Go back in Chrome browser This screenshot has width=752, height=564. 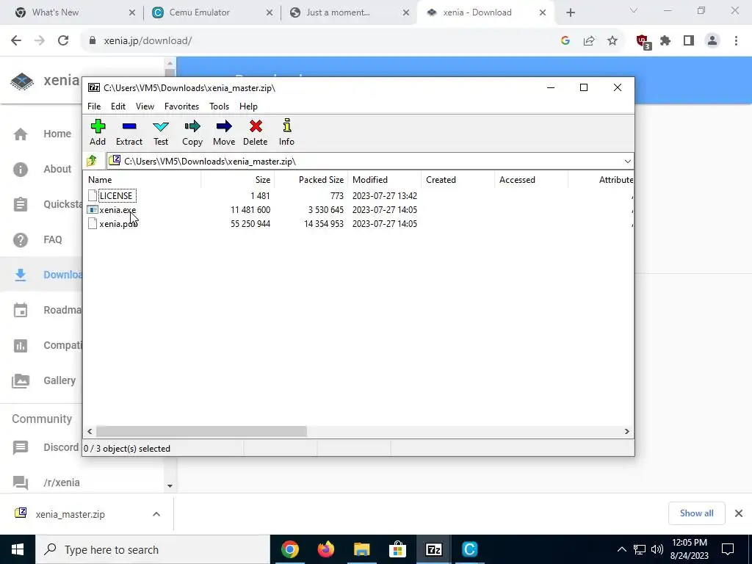click(16, 41)
